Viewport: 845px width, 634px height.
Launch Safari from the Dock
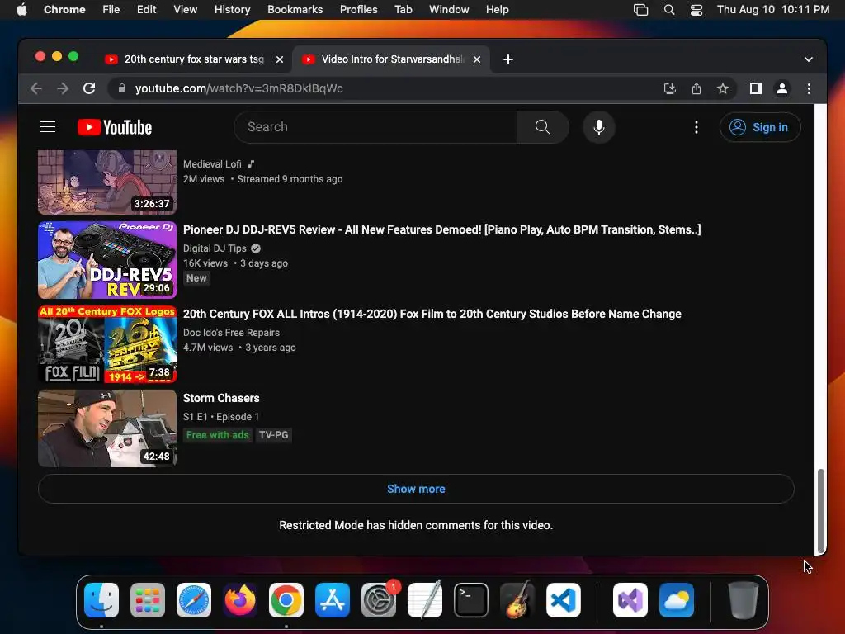(194, 600)
